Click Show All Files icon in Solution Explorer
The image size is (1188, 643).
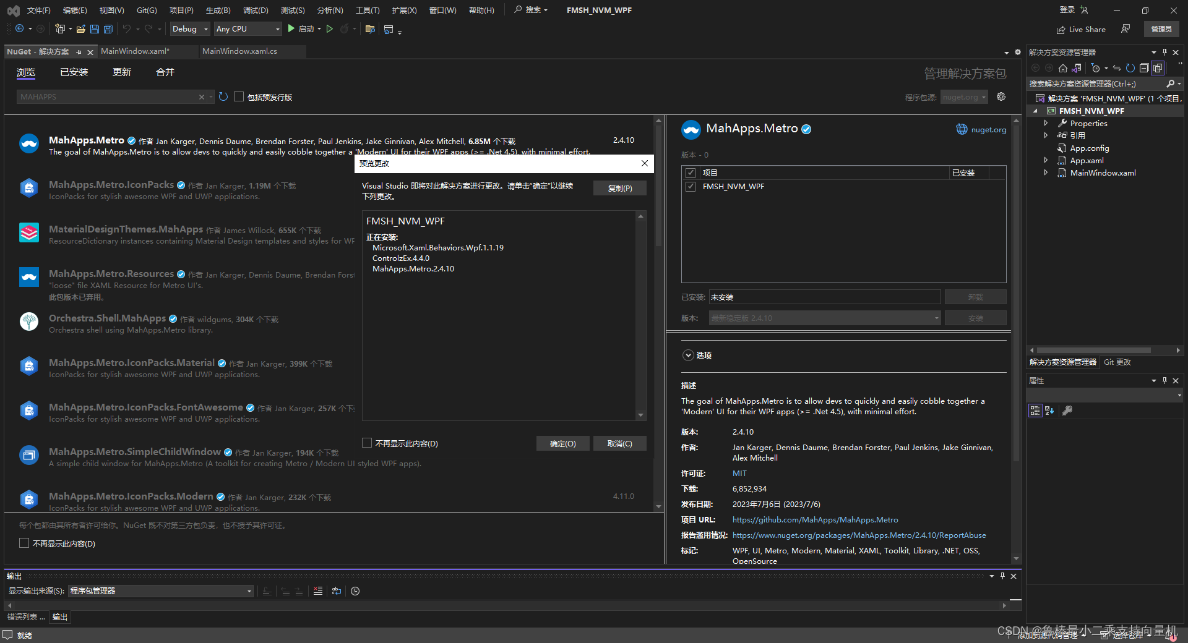click(1157, 68)
